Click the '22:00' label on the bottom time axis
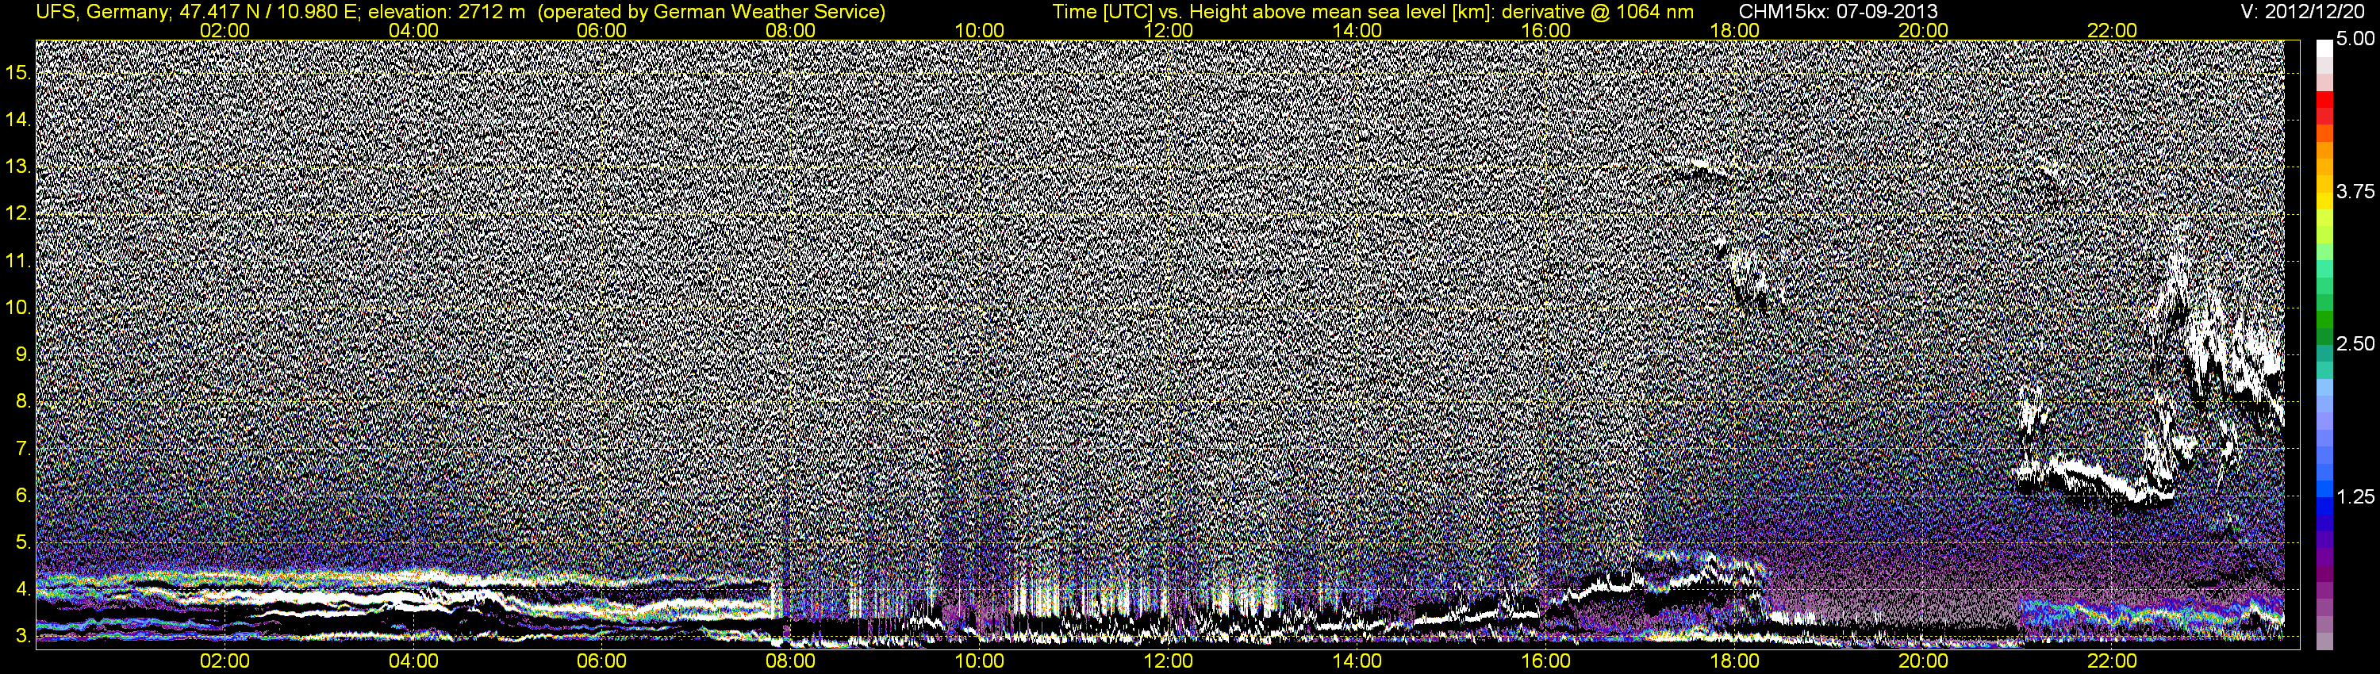Screen dimensions: 2380x674 pyautogui.click(x=2112, y=661)
